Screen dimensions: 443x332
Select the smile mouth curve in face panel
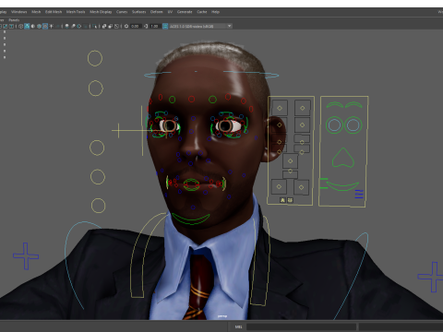342,185
